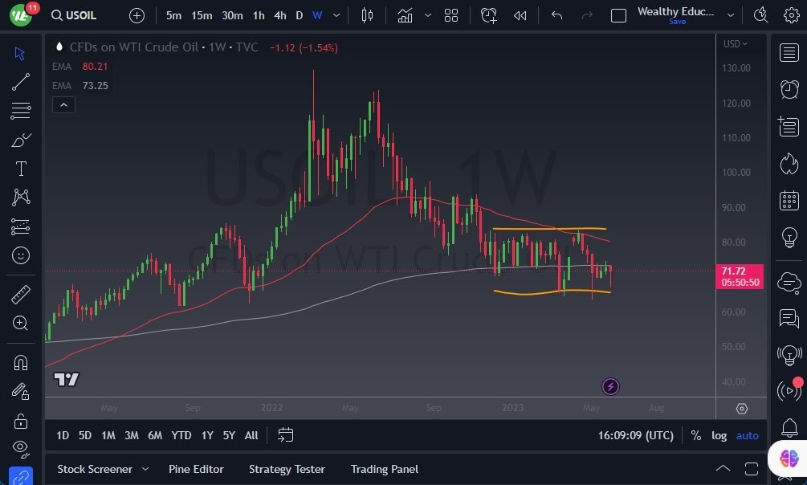This screenshot has height=485, width=807.
Task: Select the Text annotation tool
Action: click(x=20, y=169)
